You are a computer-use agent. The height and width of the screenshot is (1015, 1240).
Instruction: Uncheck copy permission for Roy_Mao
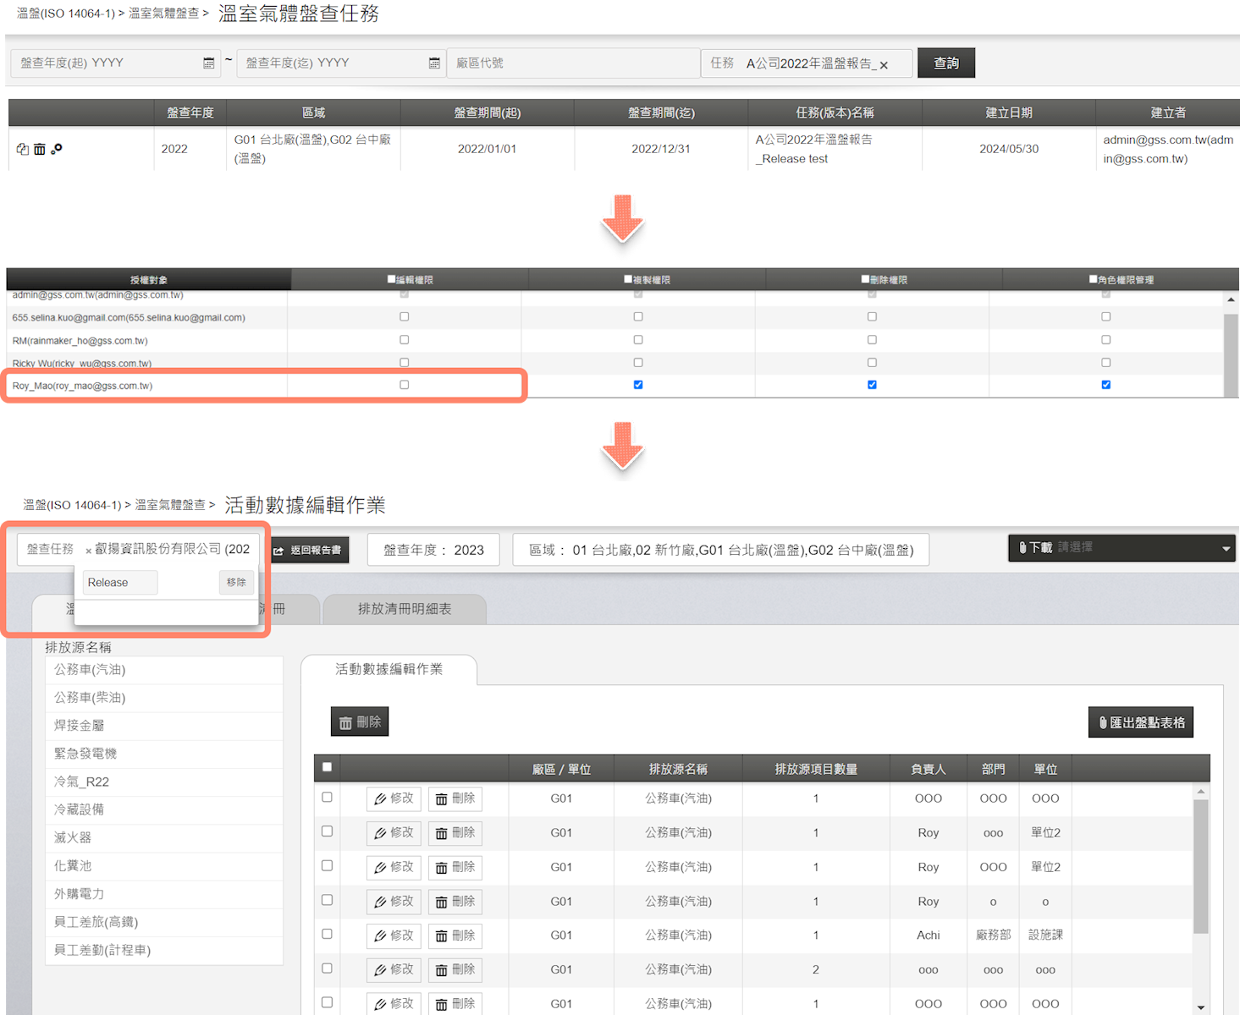tap(638, 385)
